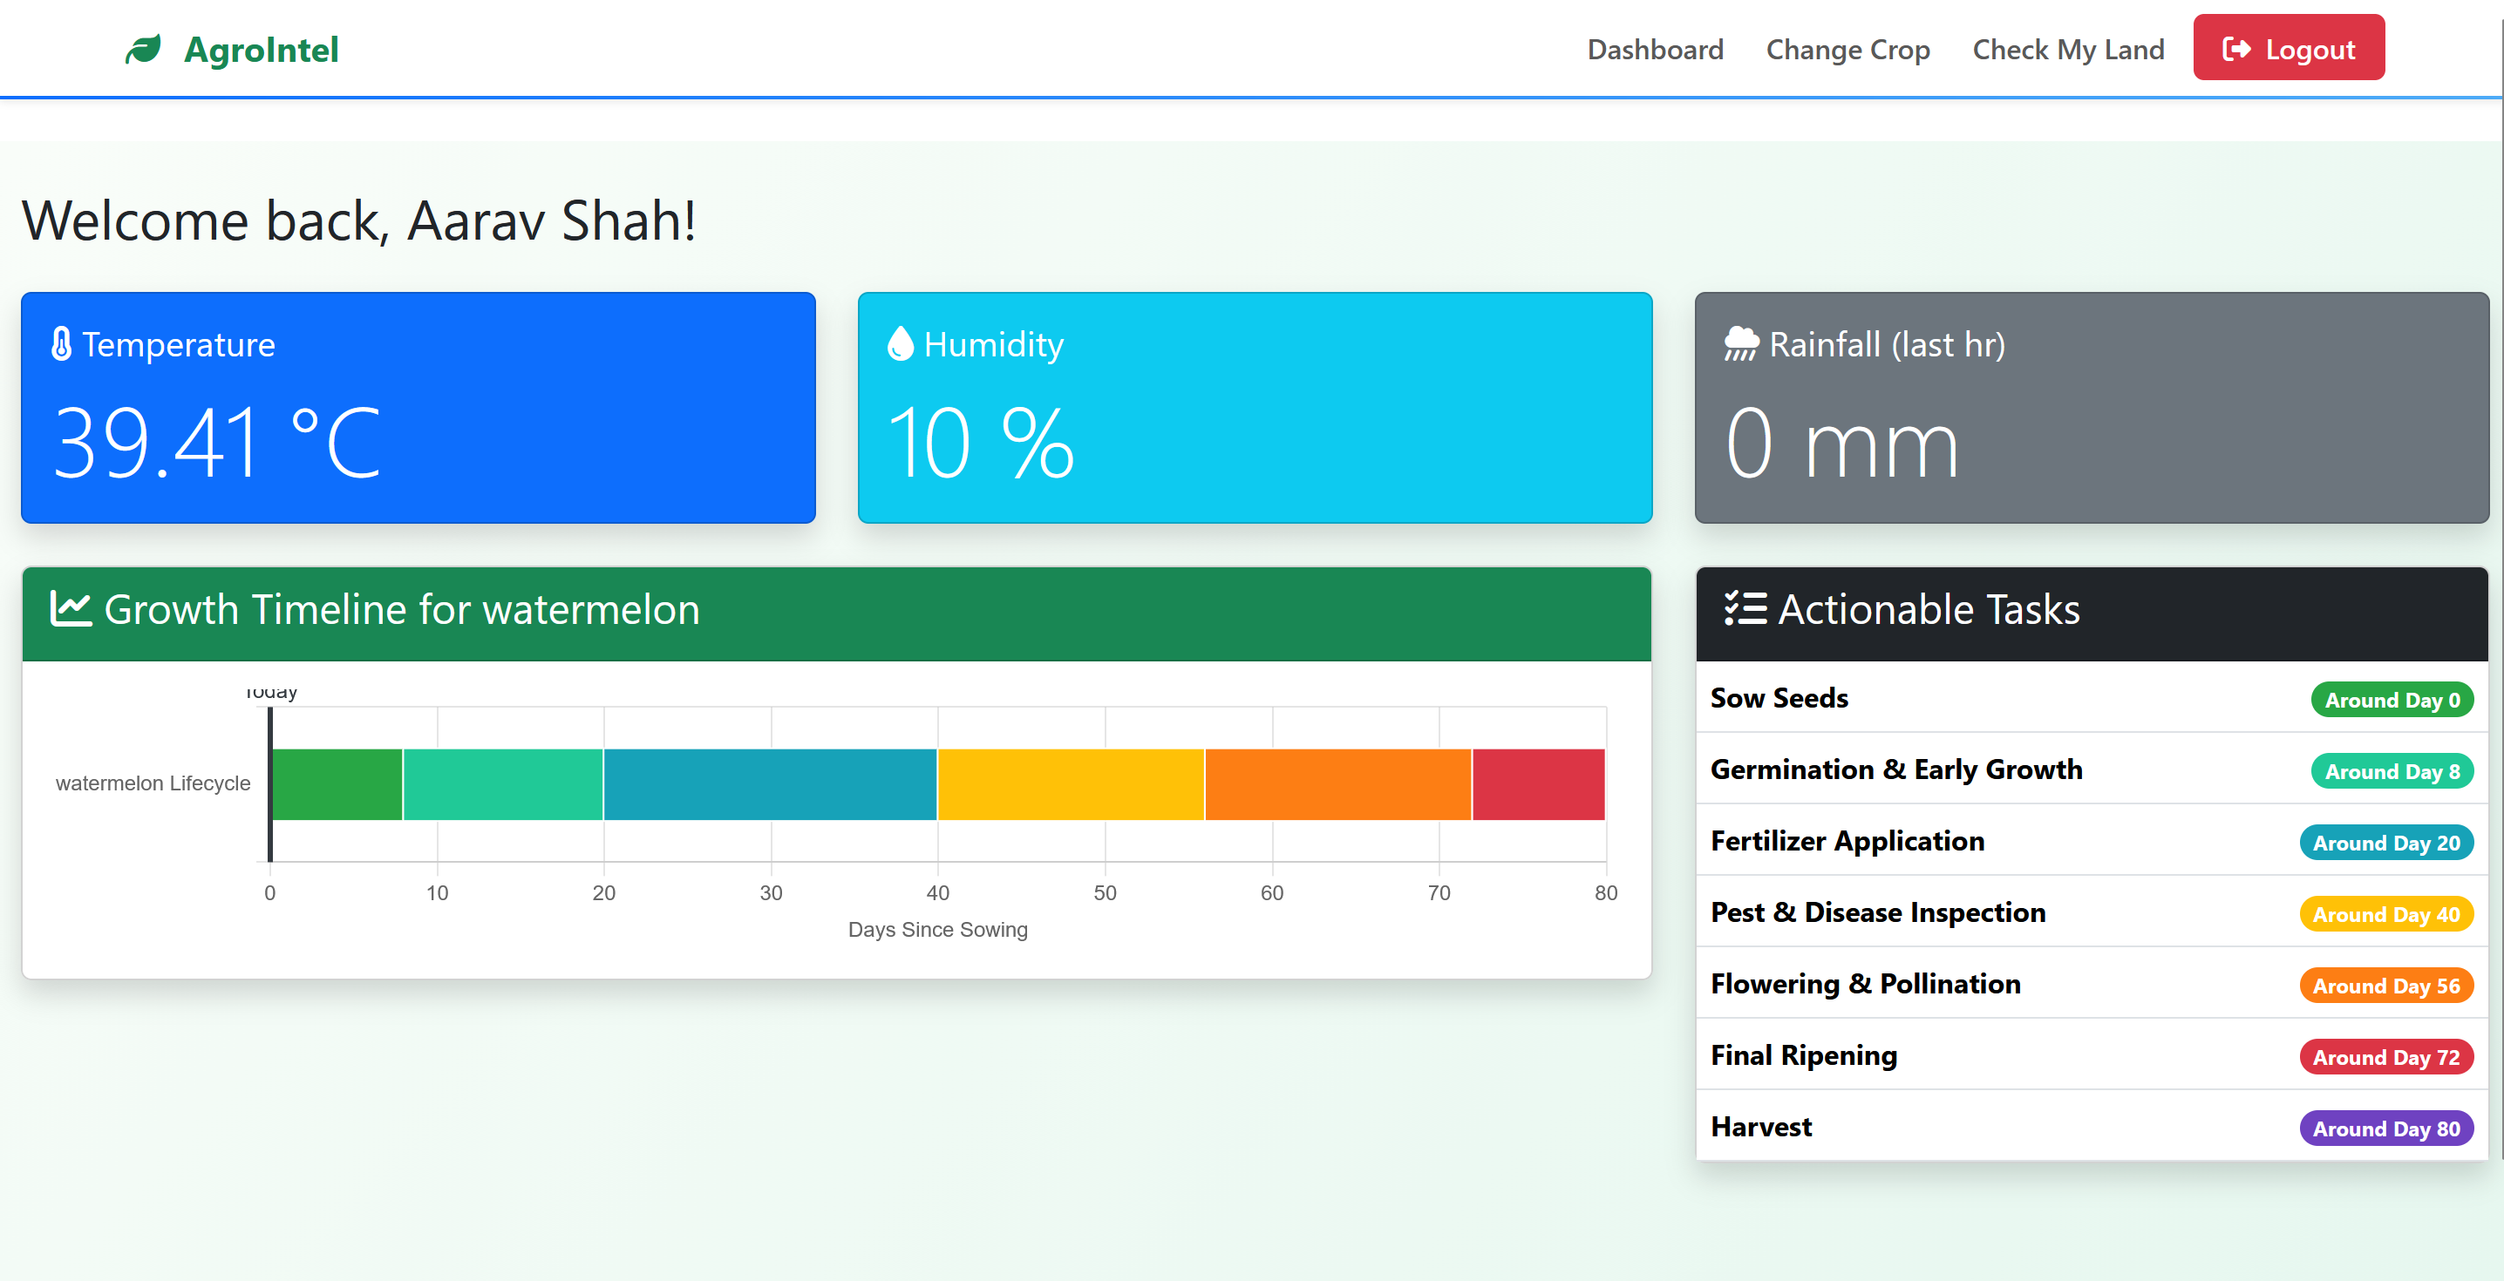Click the thermometer icon in Temperature card
This screenshot has width=2504, height=1281.
tap(61, 344)
